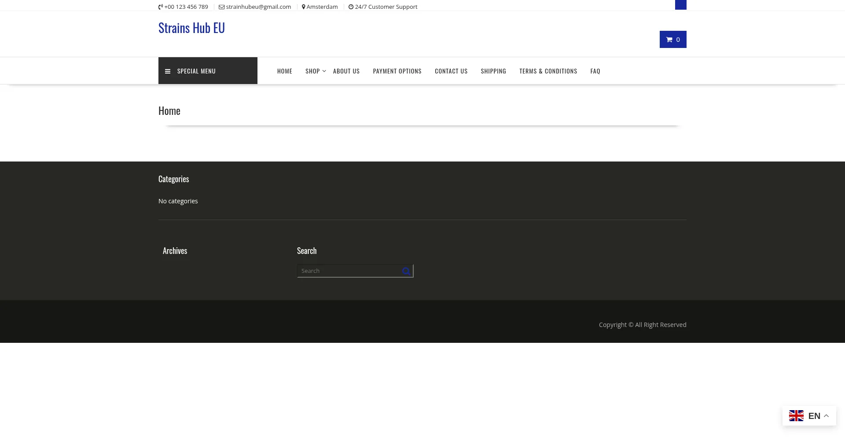Expand the EN language switcher arrow
Viewport: 845px width, 437px height.
click(827, 416)
